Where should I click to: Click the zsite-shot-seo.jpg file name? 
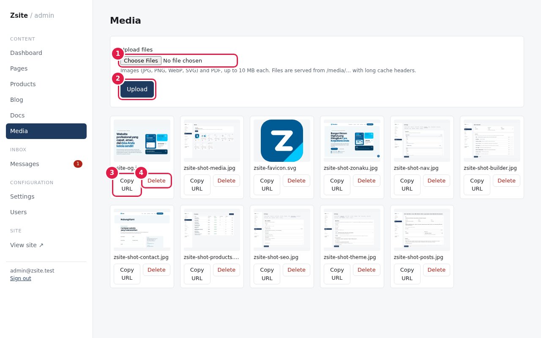(x=276, y=257)
